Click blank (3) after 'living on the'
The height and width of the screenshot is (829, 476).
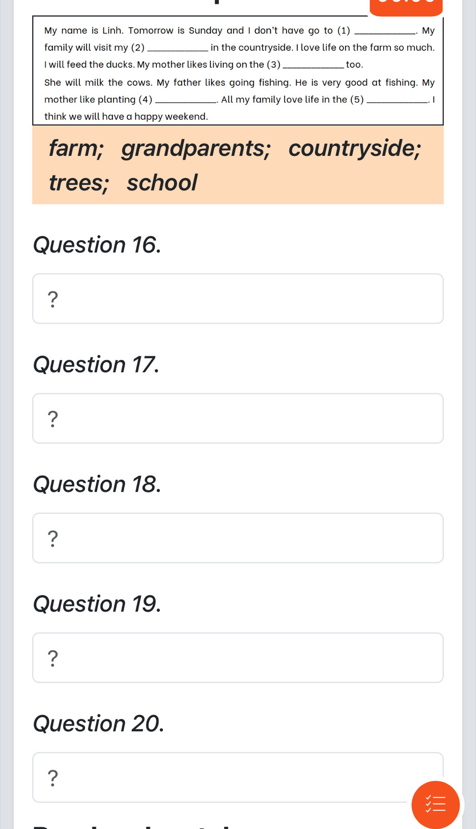coord(313,65)
